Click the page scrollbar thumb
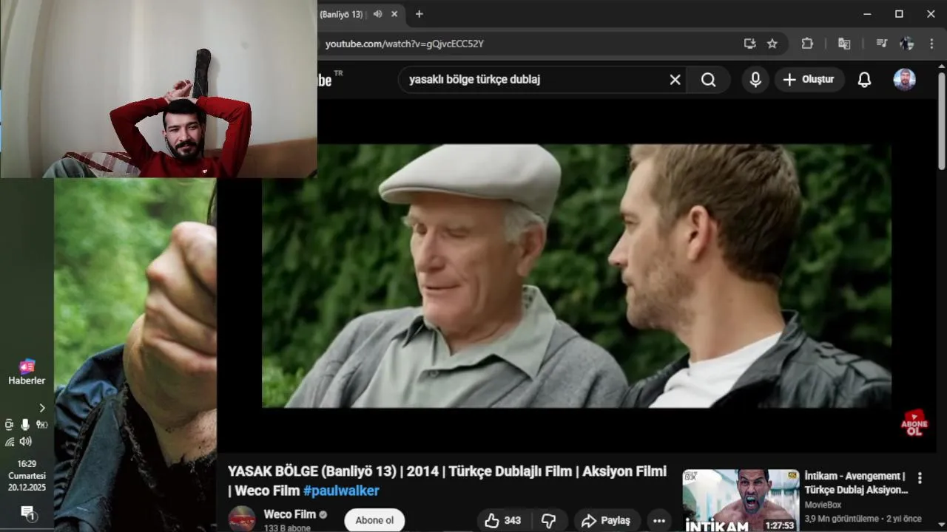 click(x=941, y=122)
